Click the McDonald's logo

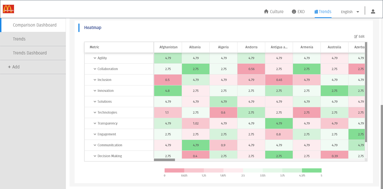click(8, 9)
